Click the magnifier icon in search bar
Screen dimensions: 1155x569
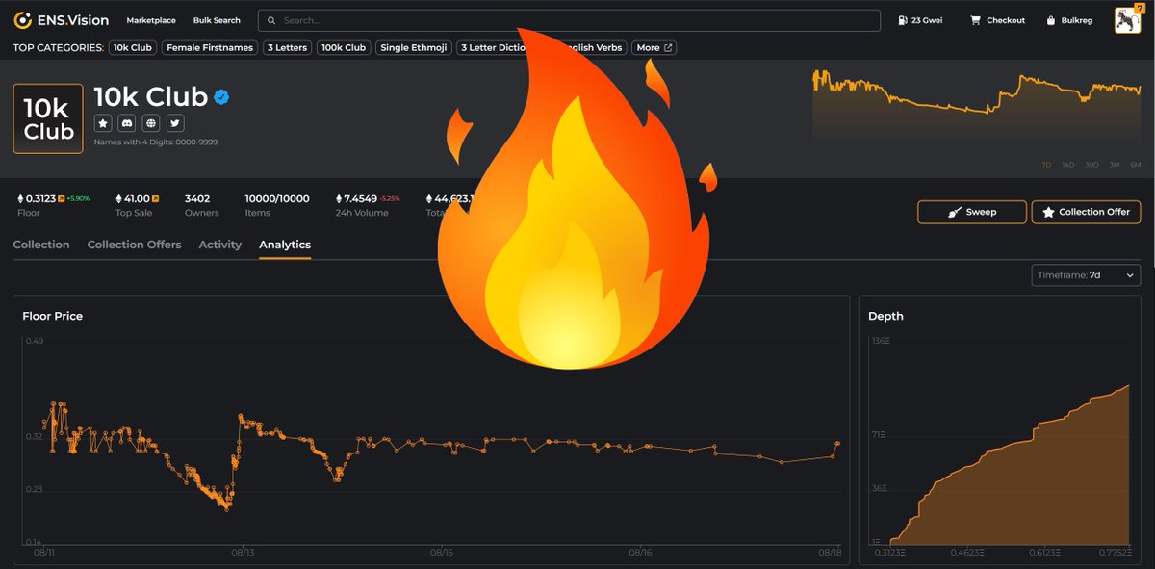click(x=272, y=20)
